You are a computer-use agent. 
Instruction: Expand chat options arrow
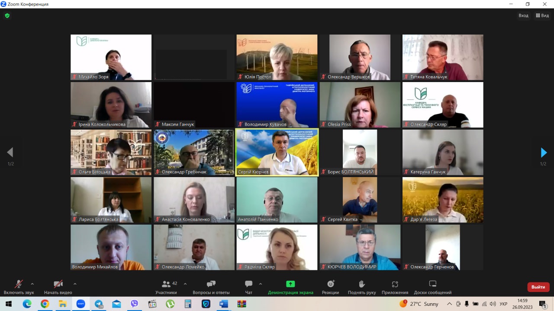coord(260,284)
